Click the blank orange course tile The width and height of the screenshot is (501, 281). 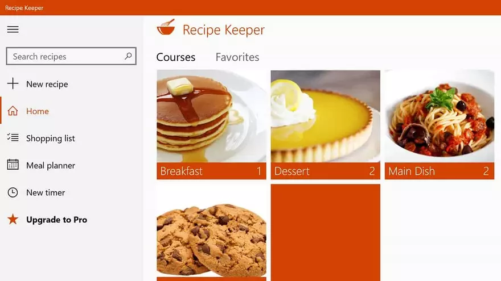(326, 233)
